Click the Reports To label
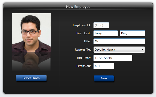The width and height of the screenshot is (156, 97). pyautogui.click(x=83, y=50)
